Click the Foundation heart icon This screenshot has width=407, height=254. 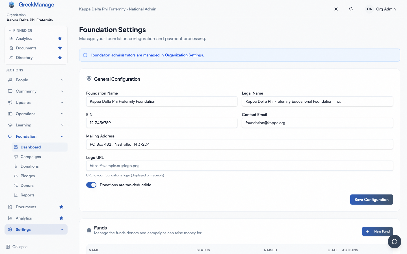click(10, 136)
